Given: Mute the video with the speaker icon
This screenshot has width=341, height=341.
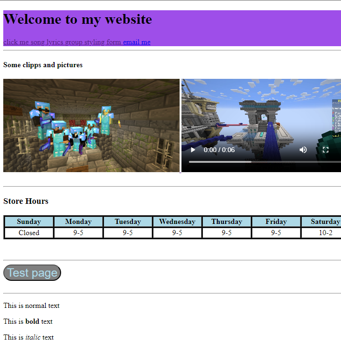Looking at the screenshot, I should click(x=303, y=150).
